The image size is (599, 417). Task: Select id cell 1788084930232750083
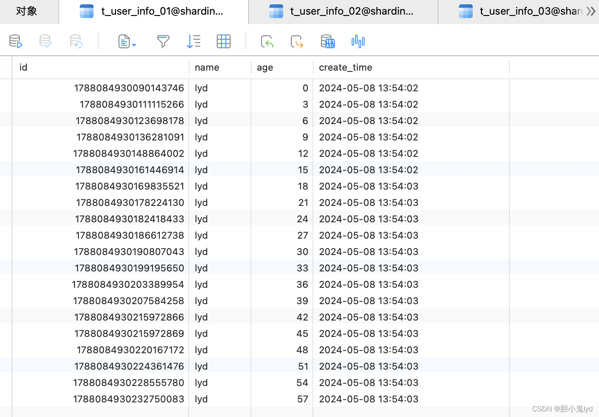pos(100,399)
